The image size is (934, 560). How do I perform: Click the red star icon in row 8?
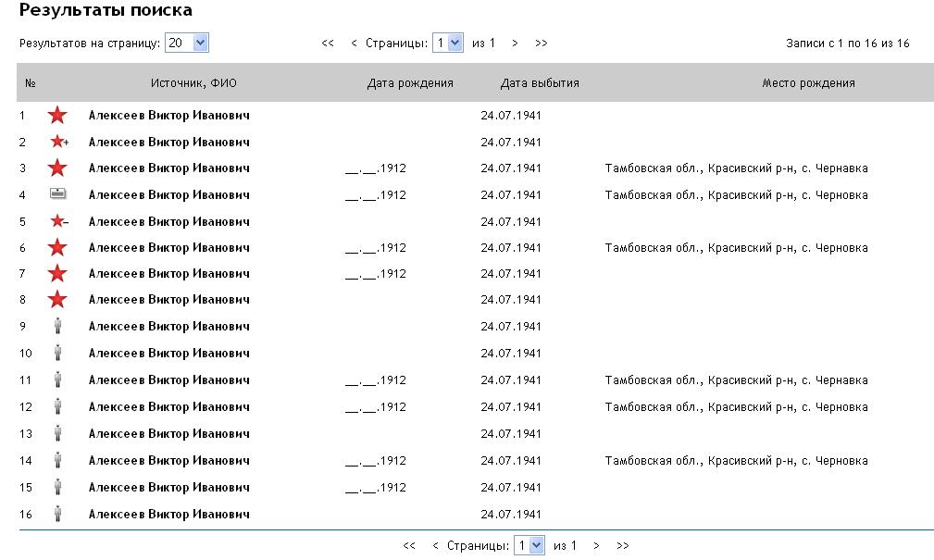pyautogui.click(x=57, y=300)
